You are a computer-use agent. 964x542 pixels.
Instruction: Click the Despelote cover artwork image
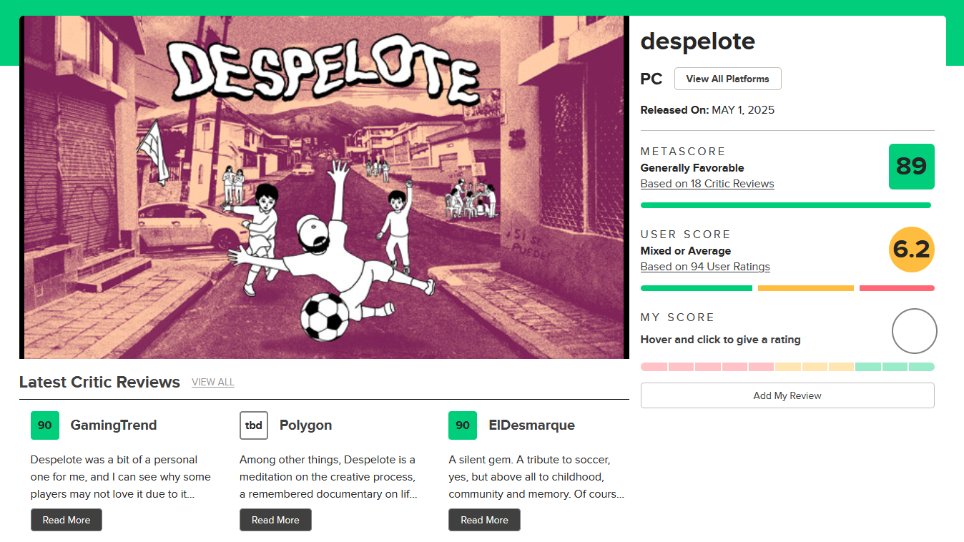click(x=324, y=187)
